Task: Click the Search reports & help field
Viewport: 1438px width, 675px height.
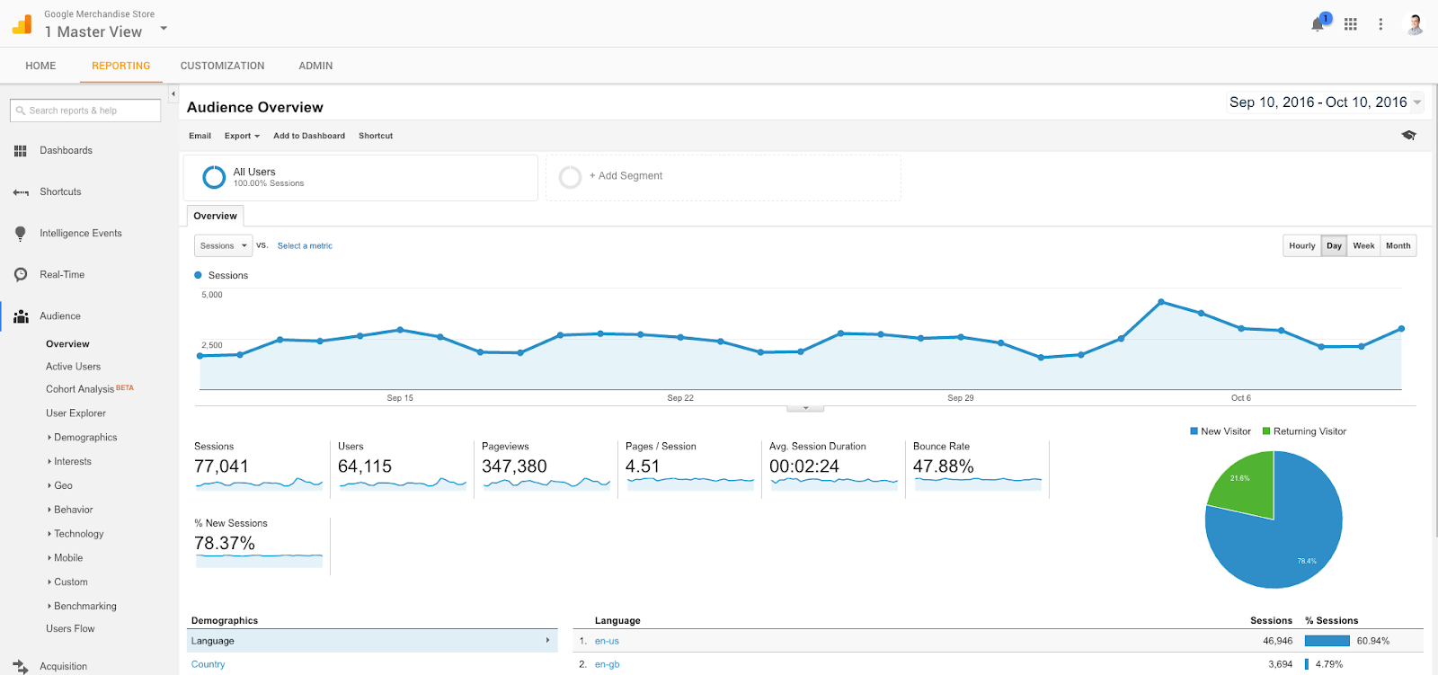Action: tap(85, 111)
